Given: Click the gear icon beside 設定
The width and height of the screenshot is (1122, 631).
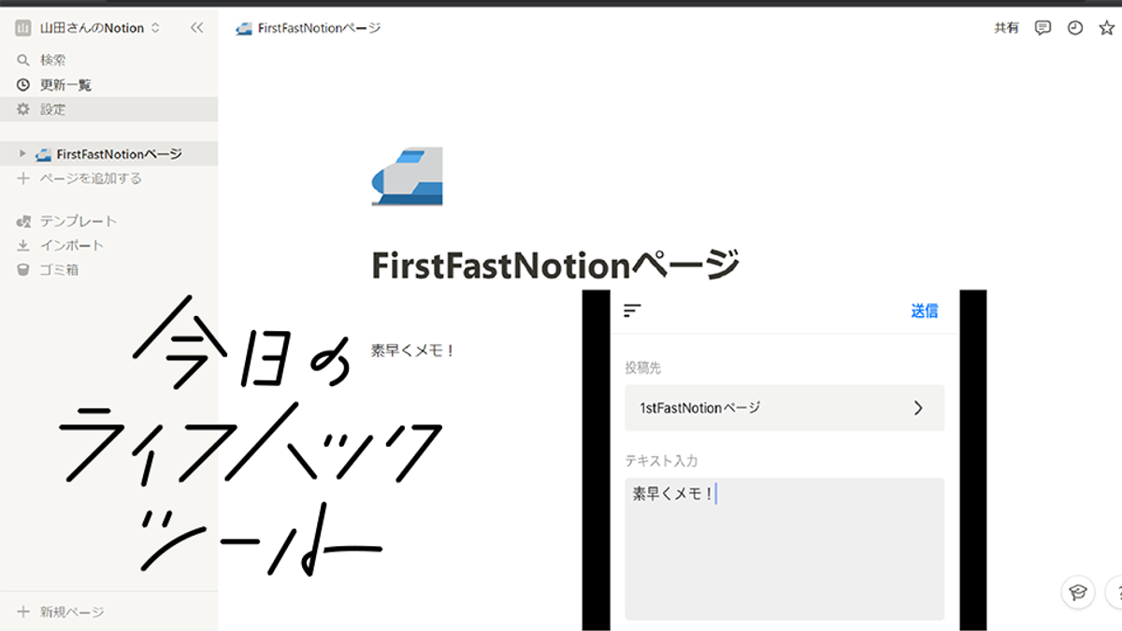Looking at the screenshot, I should tap(23, 108).
